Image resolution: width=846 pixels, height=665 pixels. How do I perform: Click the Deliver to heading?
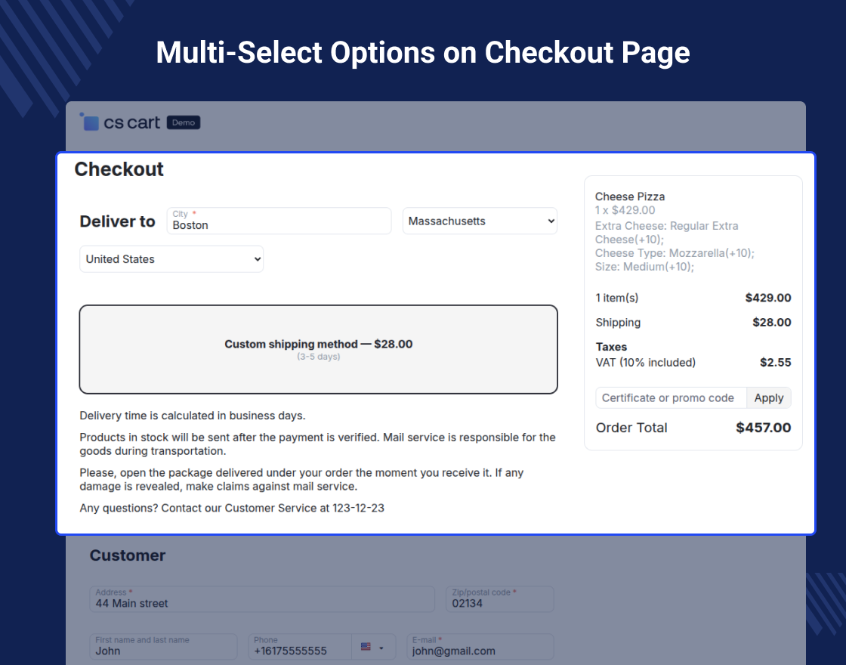point(117,221)
